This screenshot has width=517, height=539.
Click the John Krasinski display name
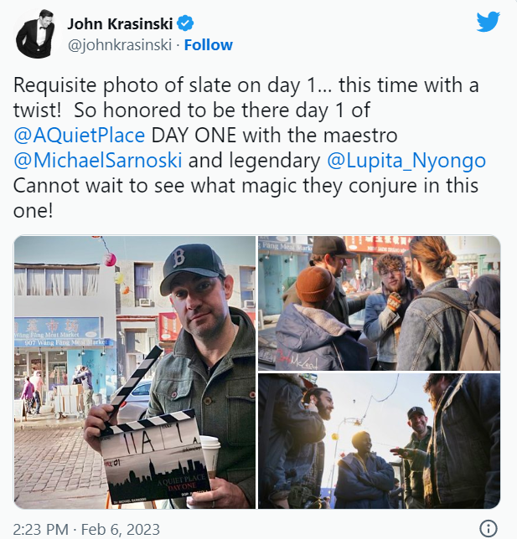pos(120,24)
